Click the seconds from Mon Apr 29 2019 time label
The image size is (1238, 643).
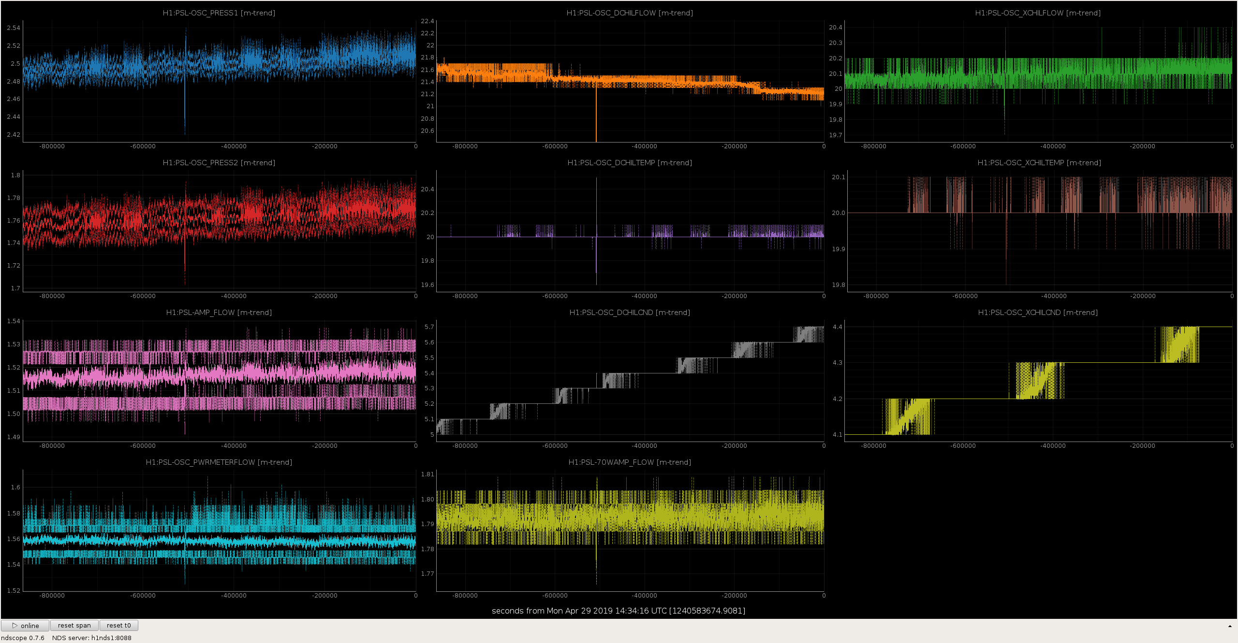619,611
